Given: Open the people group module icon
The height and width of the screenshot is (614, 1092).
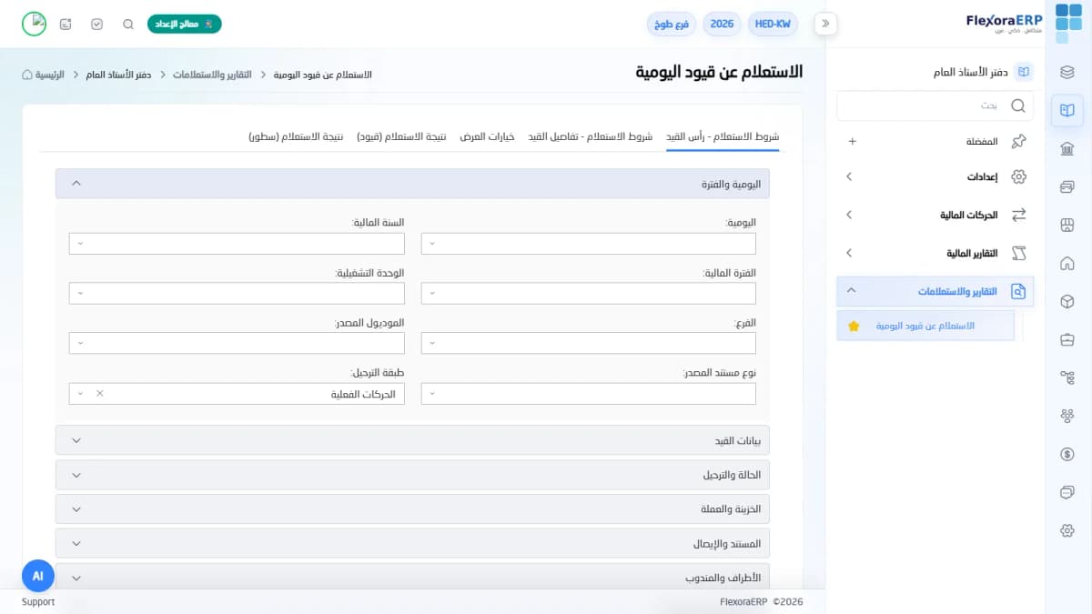Looking at the screenshot, I should point(1067,416).
